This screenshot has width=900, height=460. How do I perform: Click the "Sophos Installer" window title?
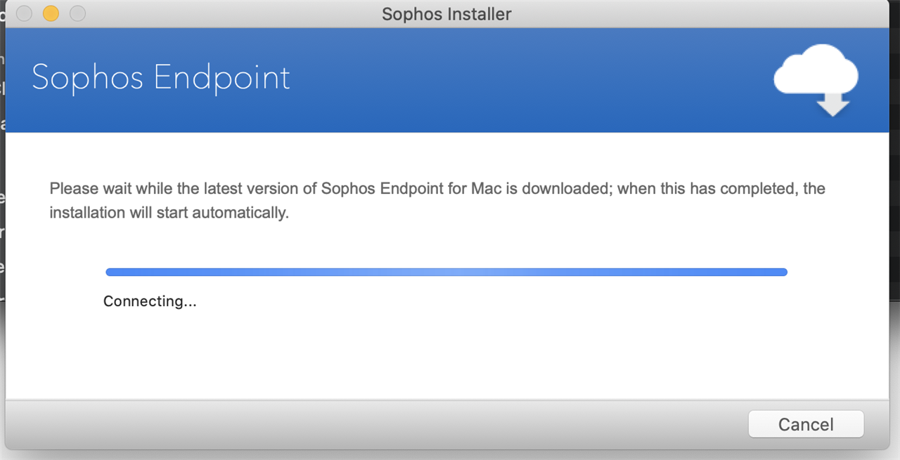[x=446, y=13]
